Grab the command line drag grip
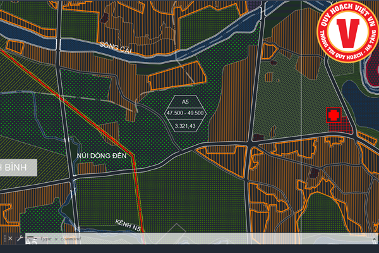The image size is (379, 253). [x=3, y=238]
